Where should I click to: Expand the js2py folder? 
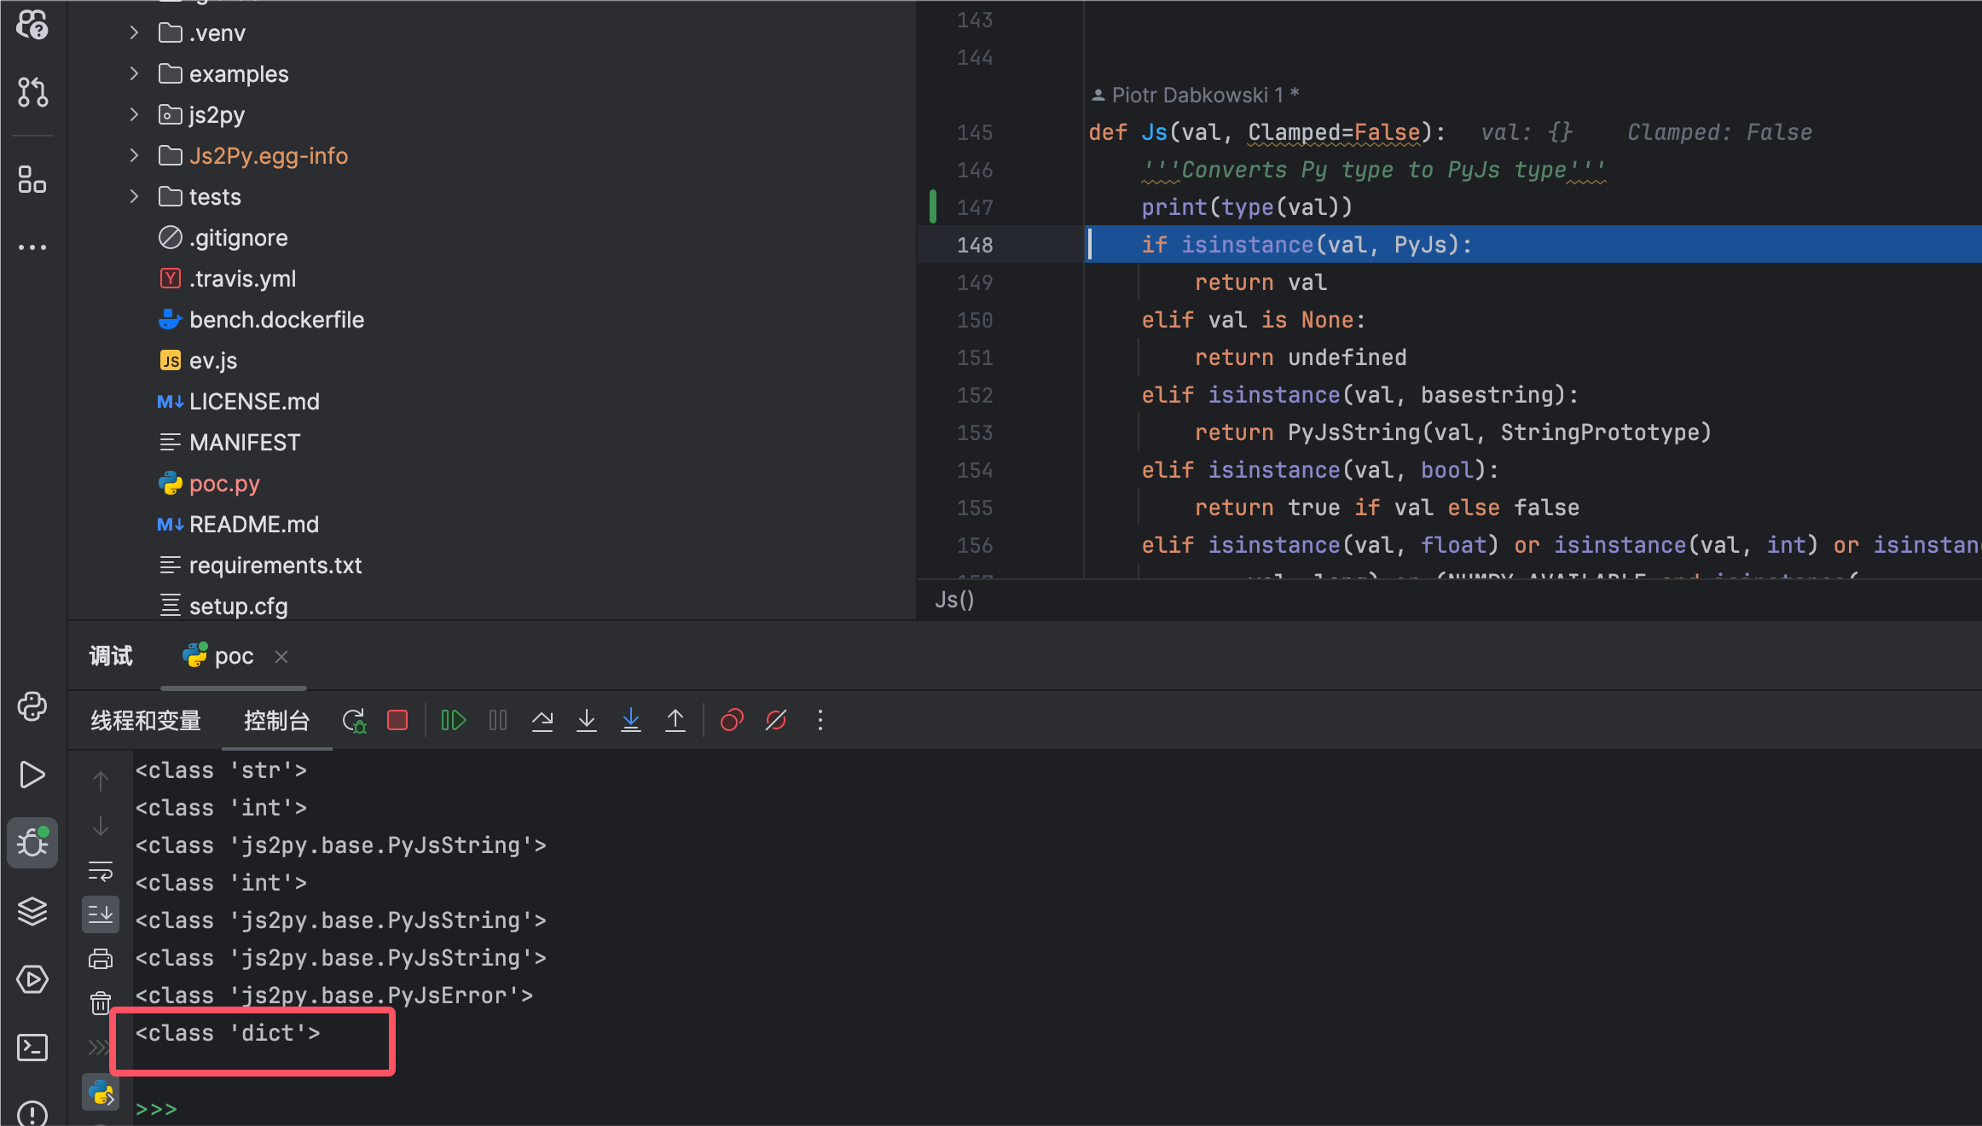point(134,114)
